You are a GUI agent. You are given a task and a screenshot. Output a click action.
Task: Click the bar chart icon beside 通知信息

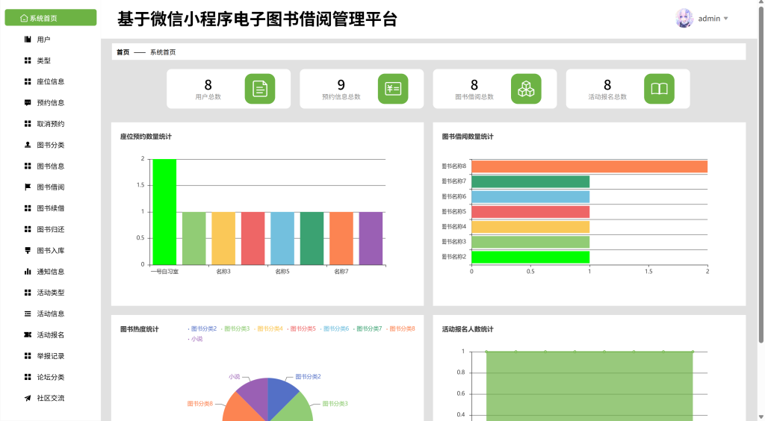pyautogui.click(x=28, y=272)
